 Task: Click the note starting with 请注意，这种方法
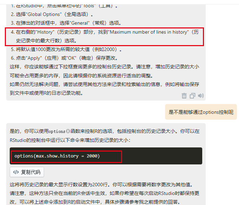pyautogui.click(x=104, y=197)
